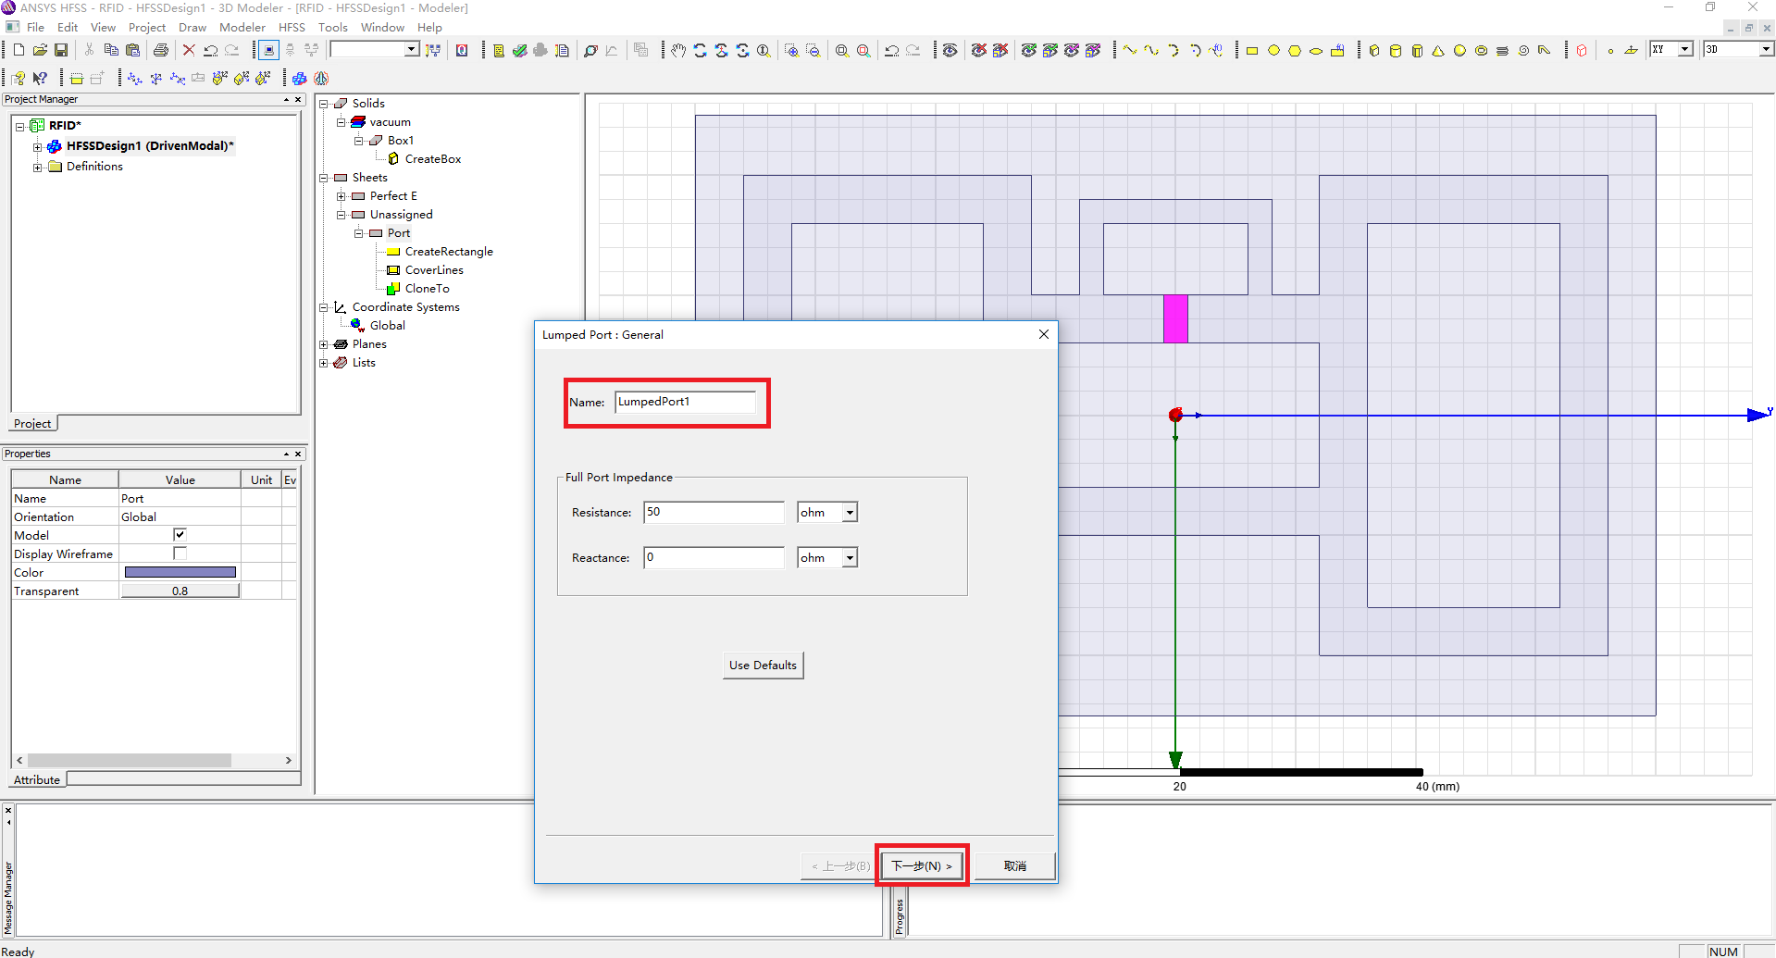1776x958 pixels.
Task: Toggle the Display Wireframe checkbox
Action: click(180, 554)
